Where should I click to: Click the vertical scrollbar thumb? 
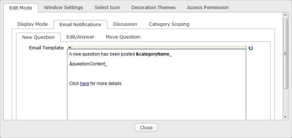coord(285,54)
